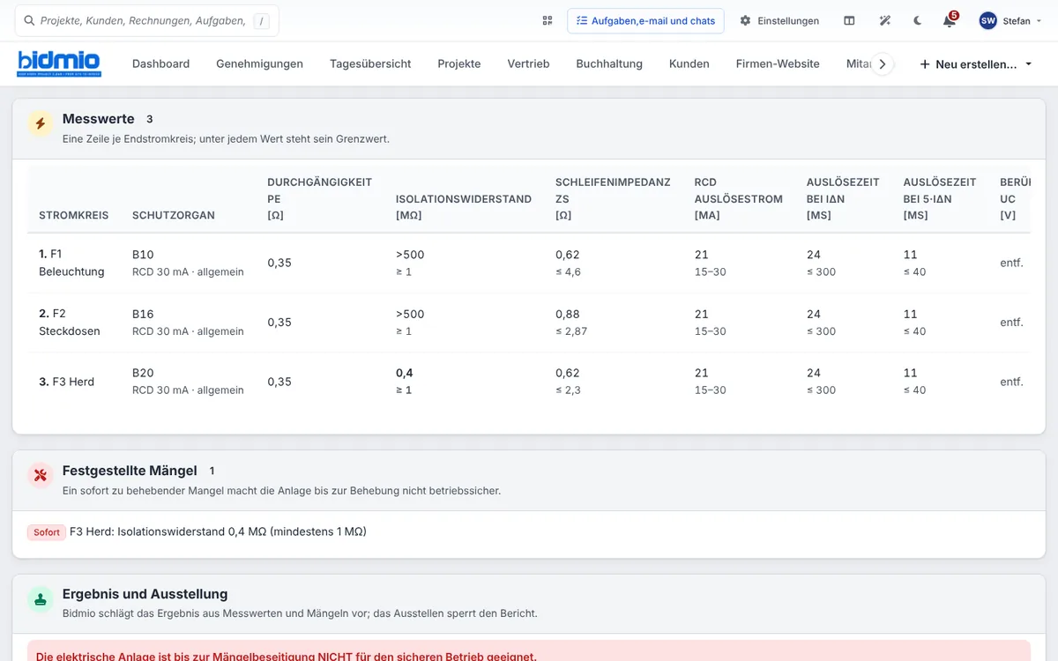
Task: Click the Ergebnis und Ausstellung stamp icon
Action: coord(40,598)
